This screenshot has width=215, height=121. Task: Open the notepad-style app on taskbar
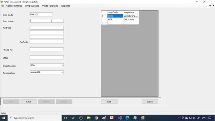point(135,118)
